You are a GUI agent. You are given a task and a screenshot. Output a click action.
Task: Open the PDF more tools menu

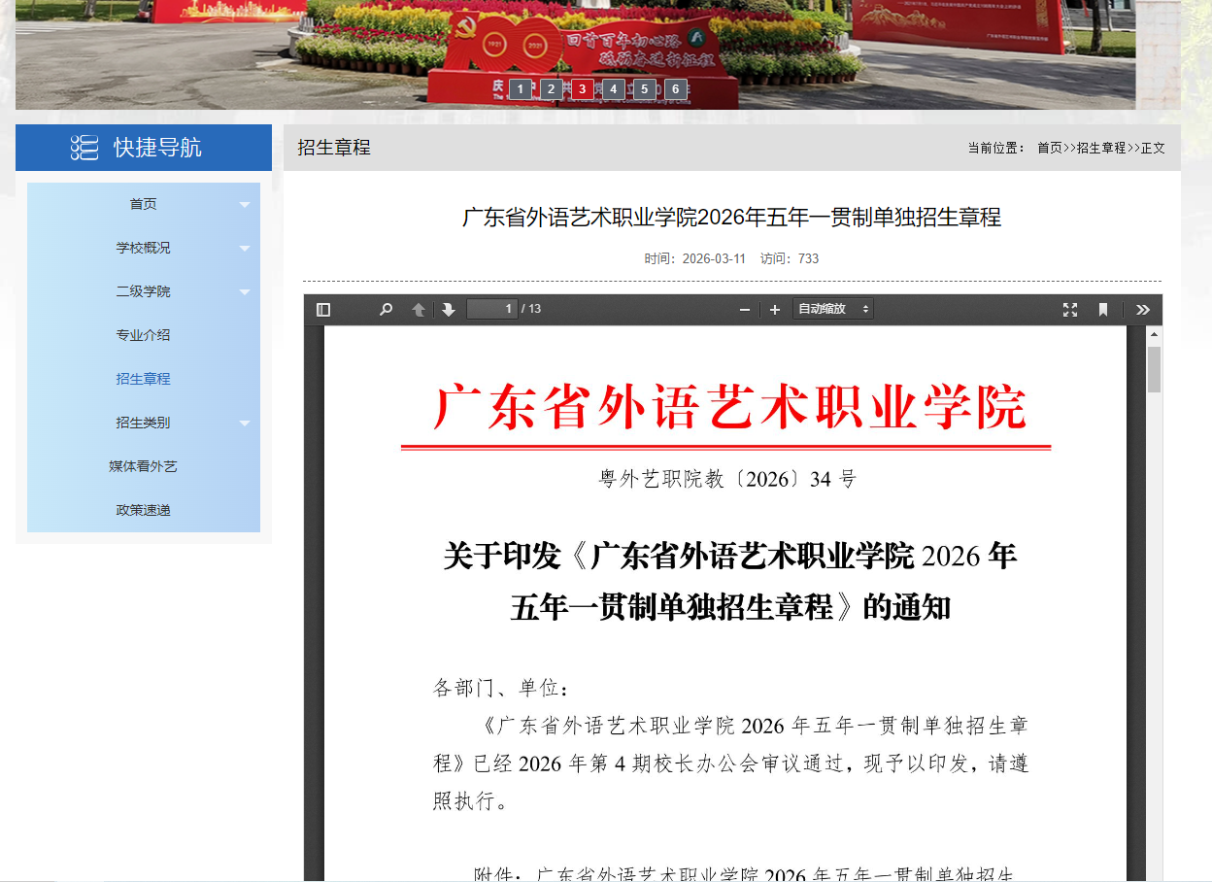tap(1142, 309)
